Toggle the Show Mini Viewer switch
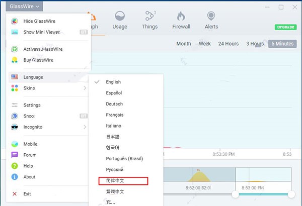Viewport: 302px width, 206px height. [84, 32]
